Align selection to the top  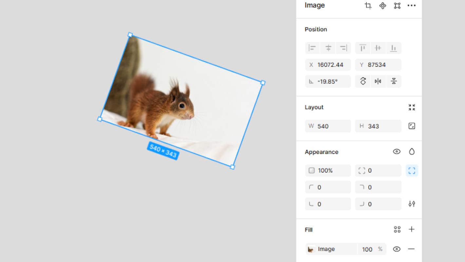[363, 48]
